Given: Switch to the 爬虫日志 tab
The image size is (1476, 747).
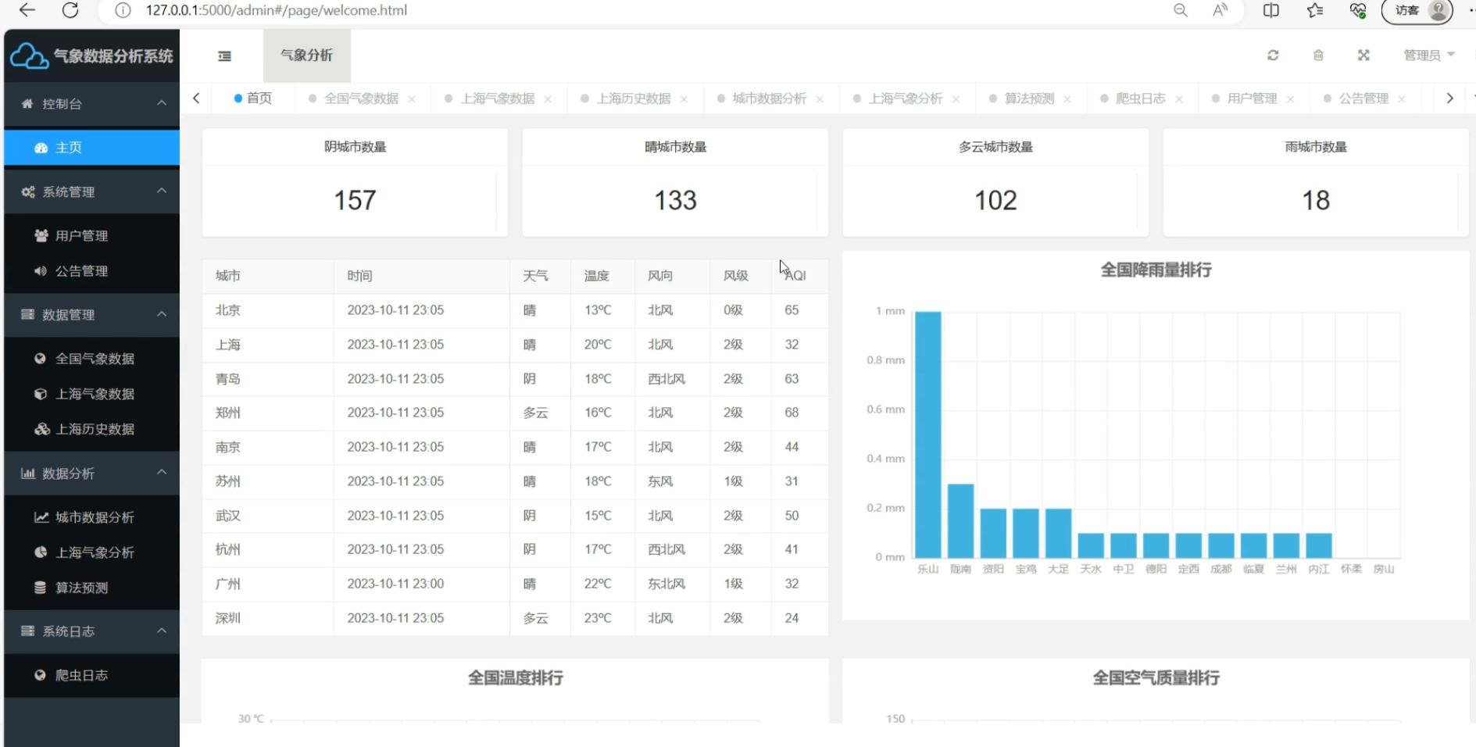Looking at the screenshot, I should pyautogui.click(x=1140, y=98).
